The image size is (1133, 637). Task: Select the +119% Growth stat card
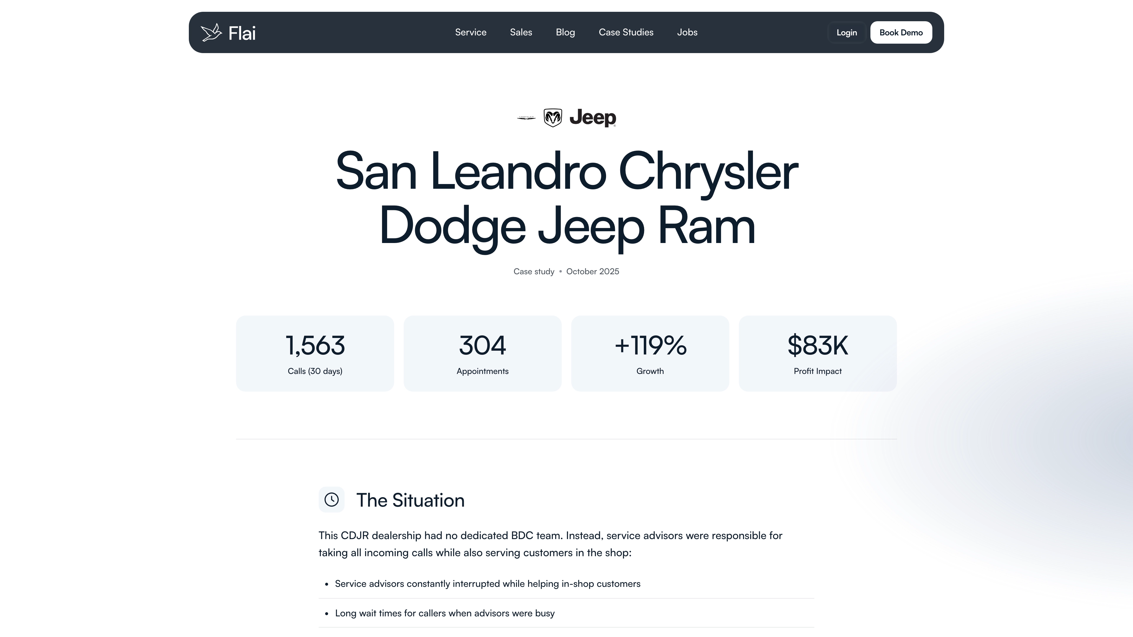(650, 353)
